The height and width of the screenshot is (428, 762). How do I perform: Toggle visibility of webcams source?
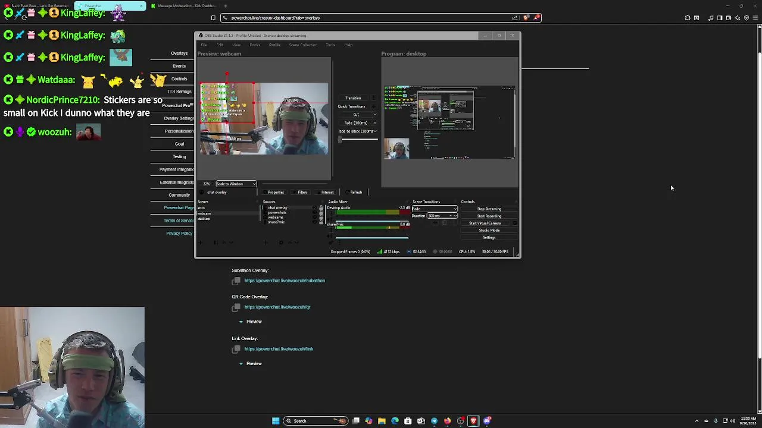tap(315, 218)
